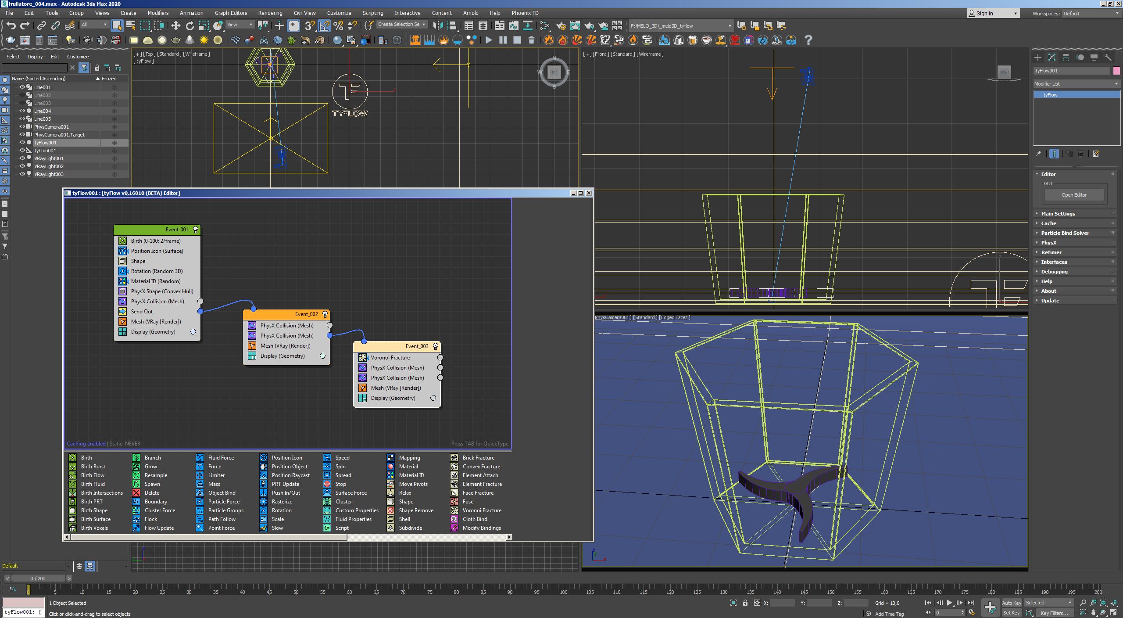Open the Scripting menu
The width and height of the screenshot is (1123, 618).
pos(373,13)
